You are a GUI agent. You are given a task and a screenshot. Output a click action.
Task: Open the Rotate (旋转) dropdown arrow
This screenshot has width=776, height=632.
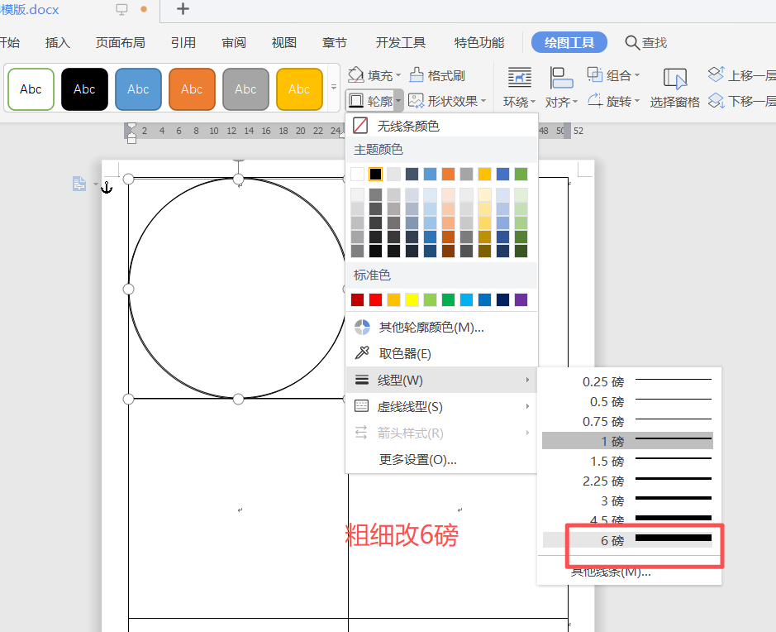coord(637,101)
